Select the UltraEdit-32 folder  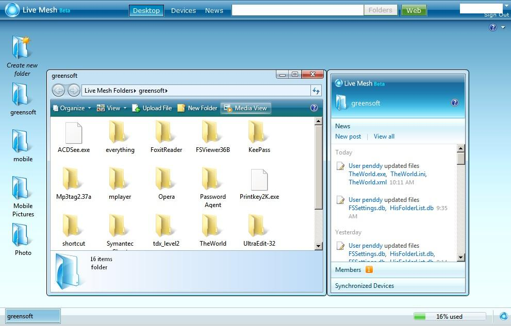(259, 231)
